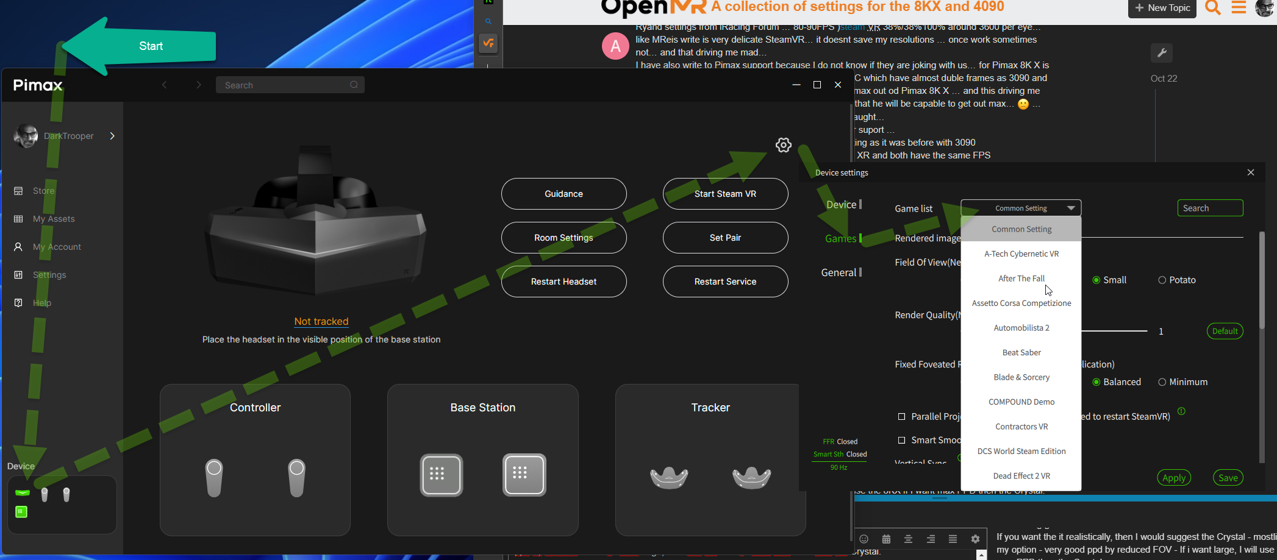Switch to the General settings tab

pos(839,273)
